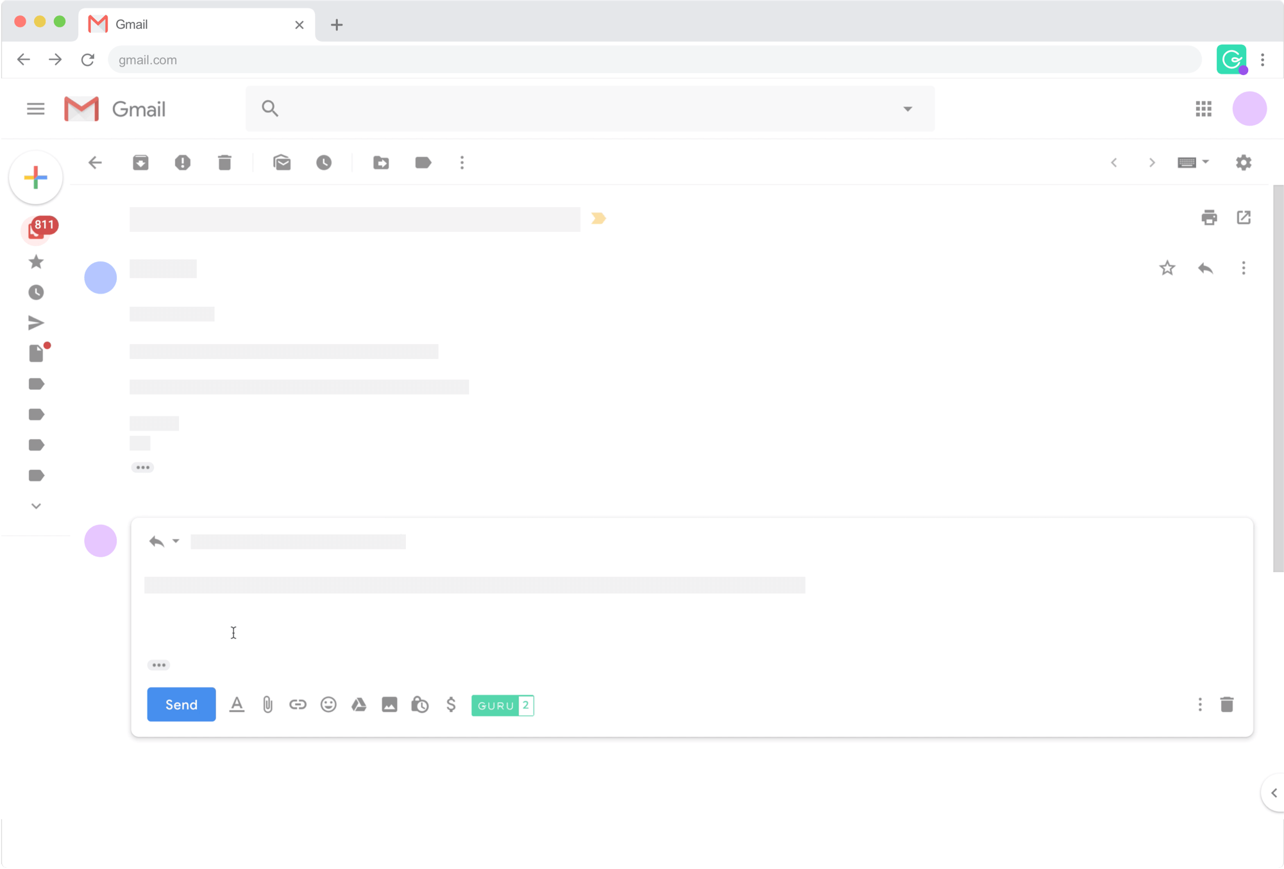The height and width of the screenshot is (869, 1284).
Task: Toggle the yellow importance marker
Action: [x=598, y=219]
